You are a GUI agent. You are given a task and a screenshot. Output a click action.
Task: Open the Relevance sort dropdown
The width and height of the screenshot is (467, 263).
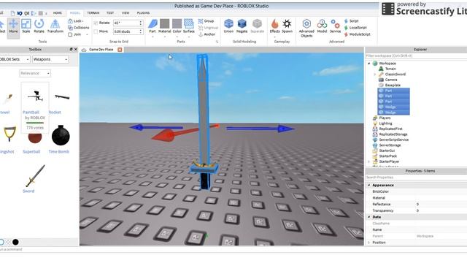click(x=35, y=73)
